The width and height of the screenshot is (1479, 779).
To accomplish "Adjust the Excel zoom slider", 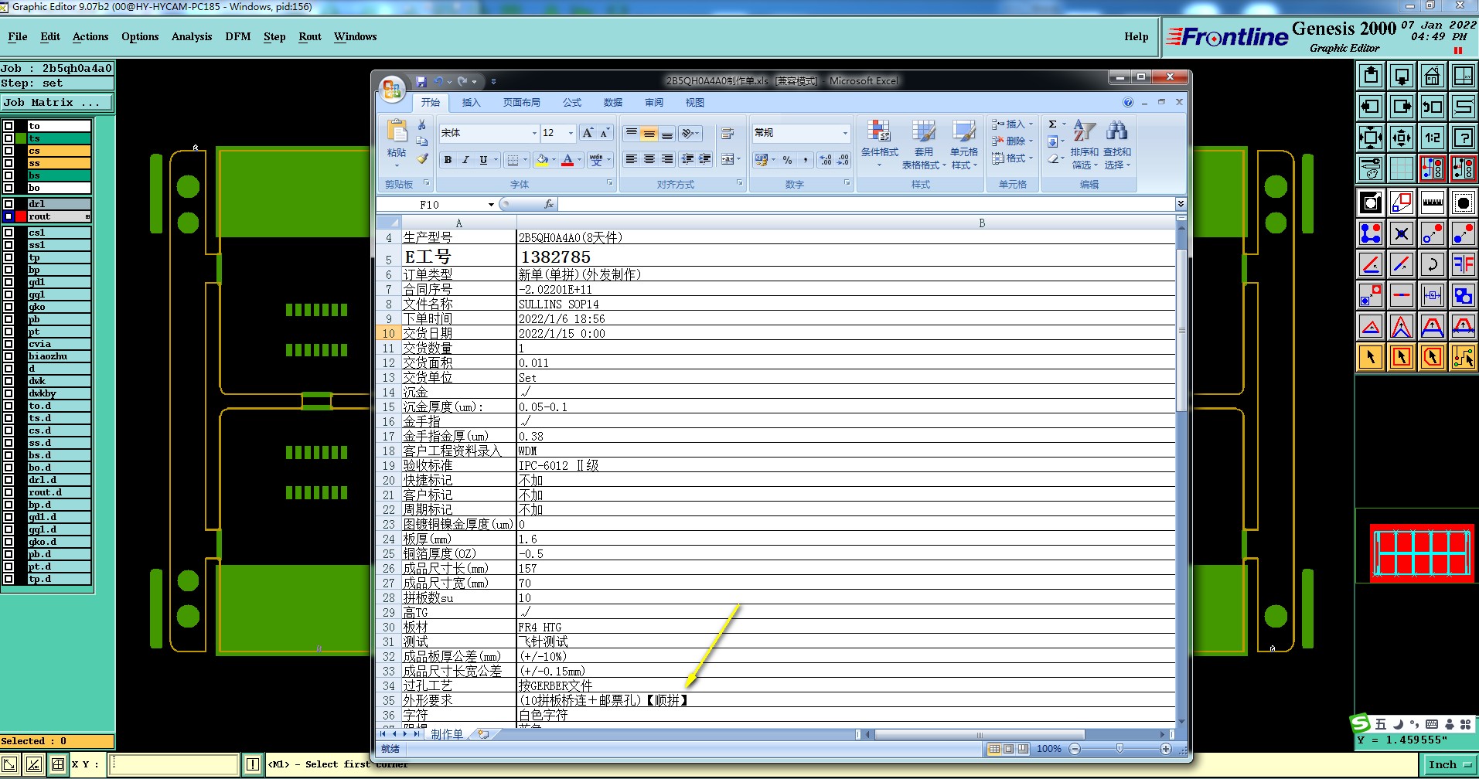I will (x=1119, y=749).
